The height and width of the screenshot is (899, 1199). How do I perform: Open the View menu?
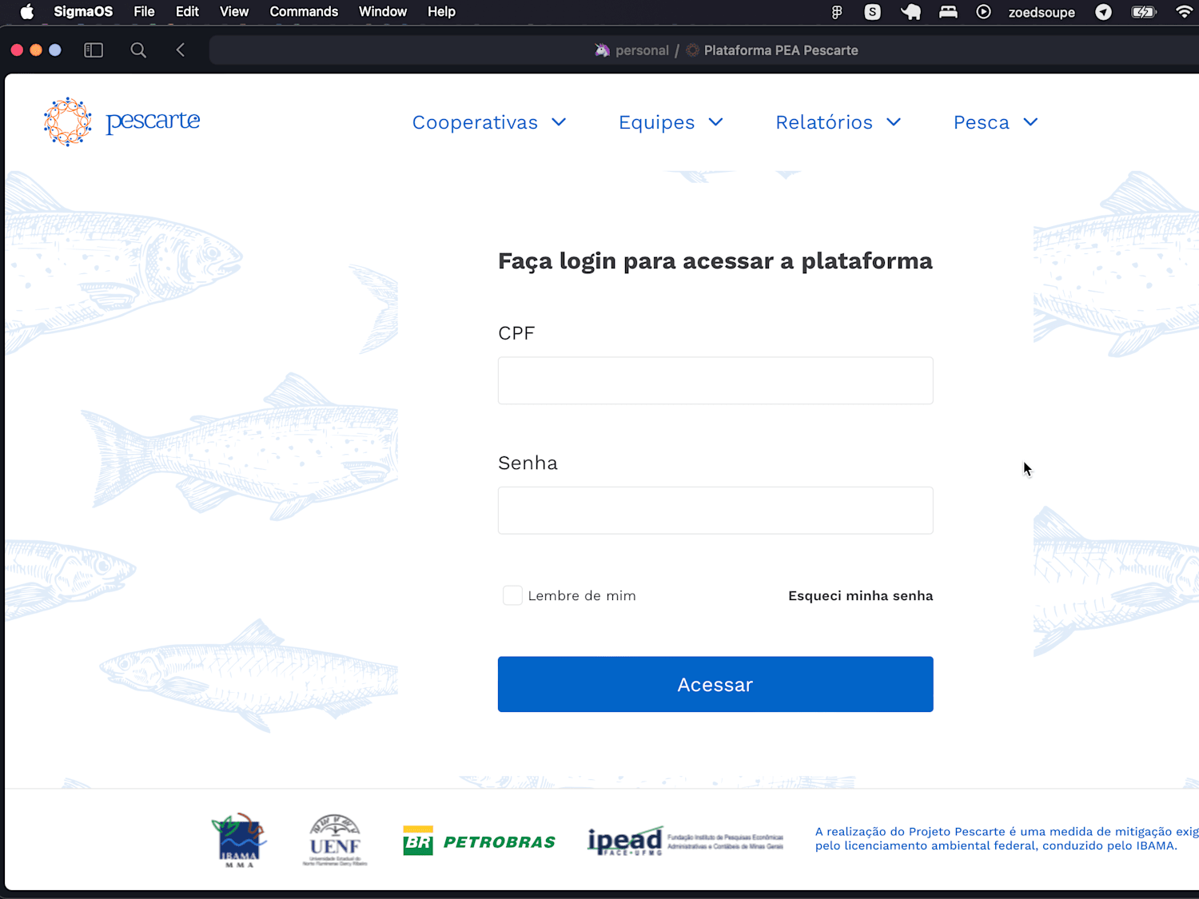point(234,12)
